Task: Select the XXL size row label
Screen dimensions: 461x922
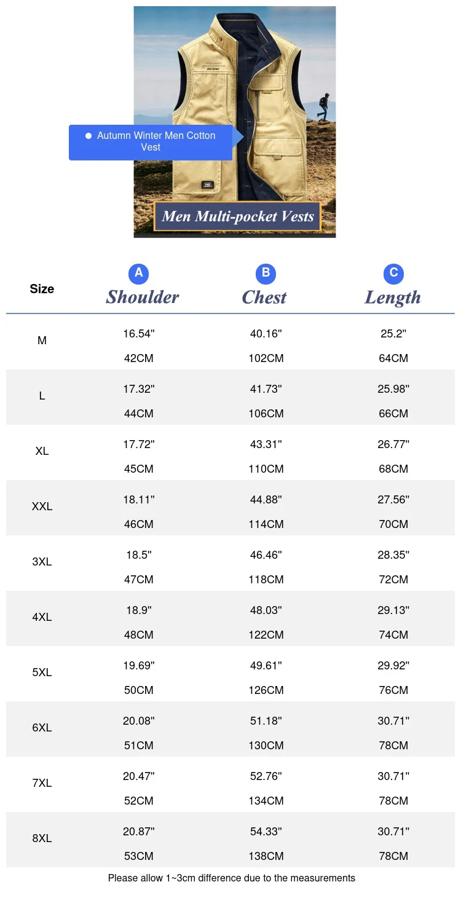Action: [42, 506]
